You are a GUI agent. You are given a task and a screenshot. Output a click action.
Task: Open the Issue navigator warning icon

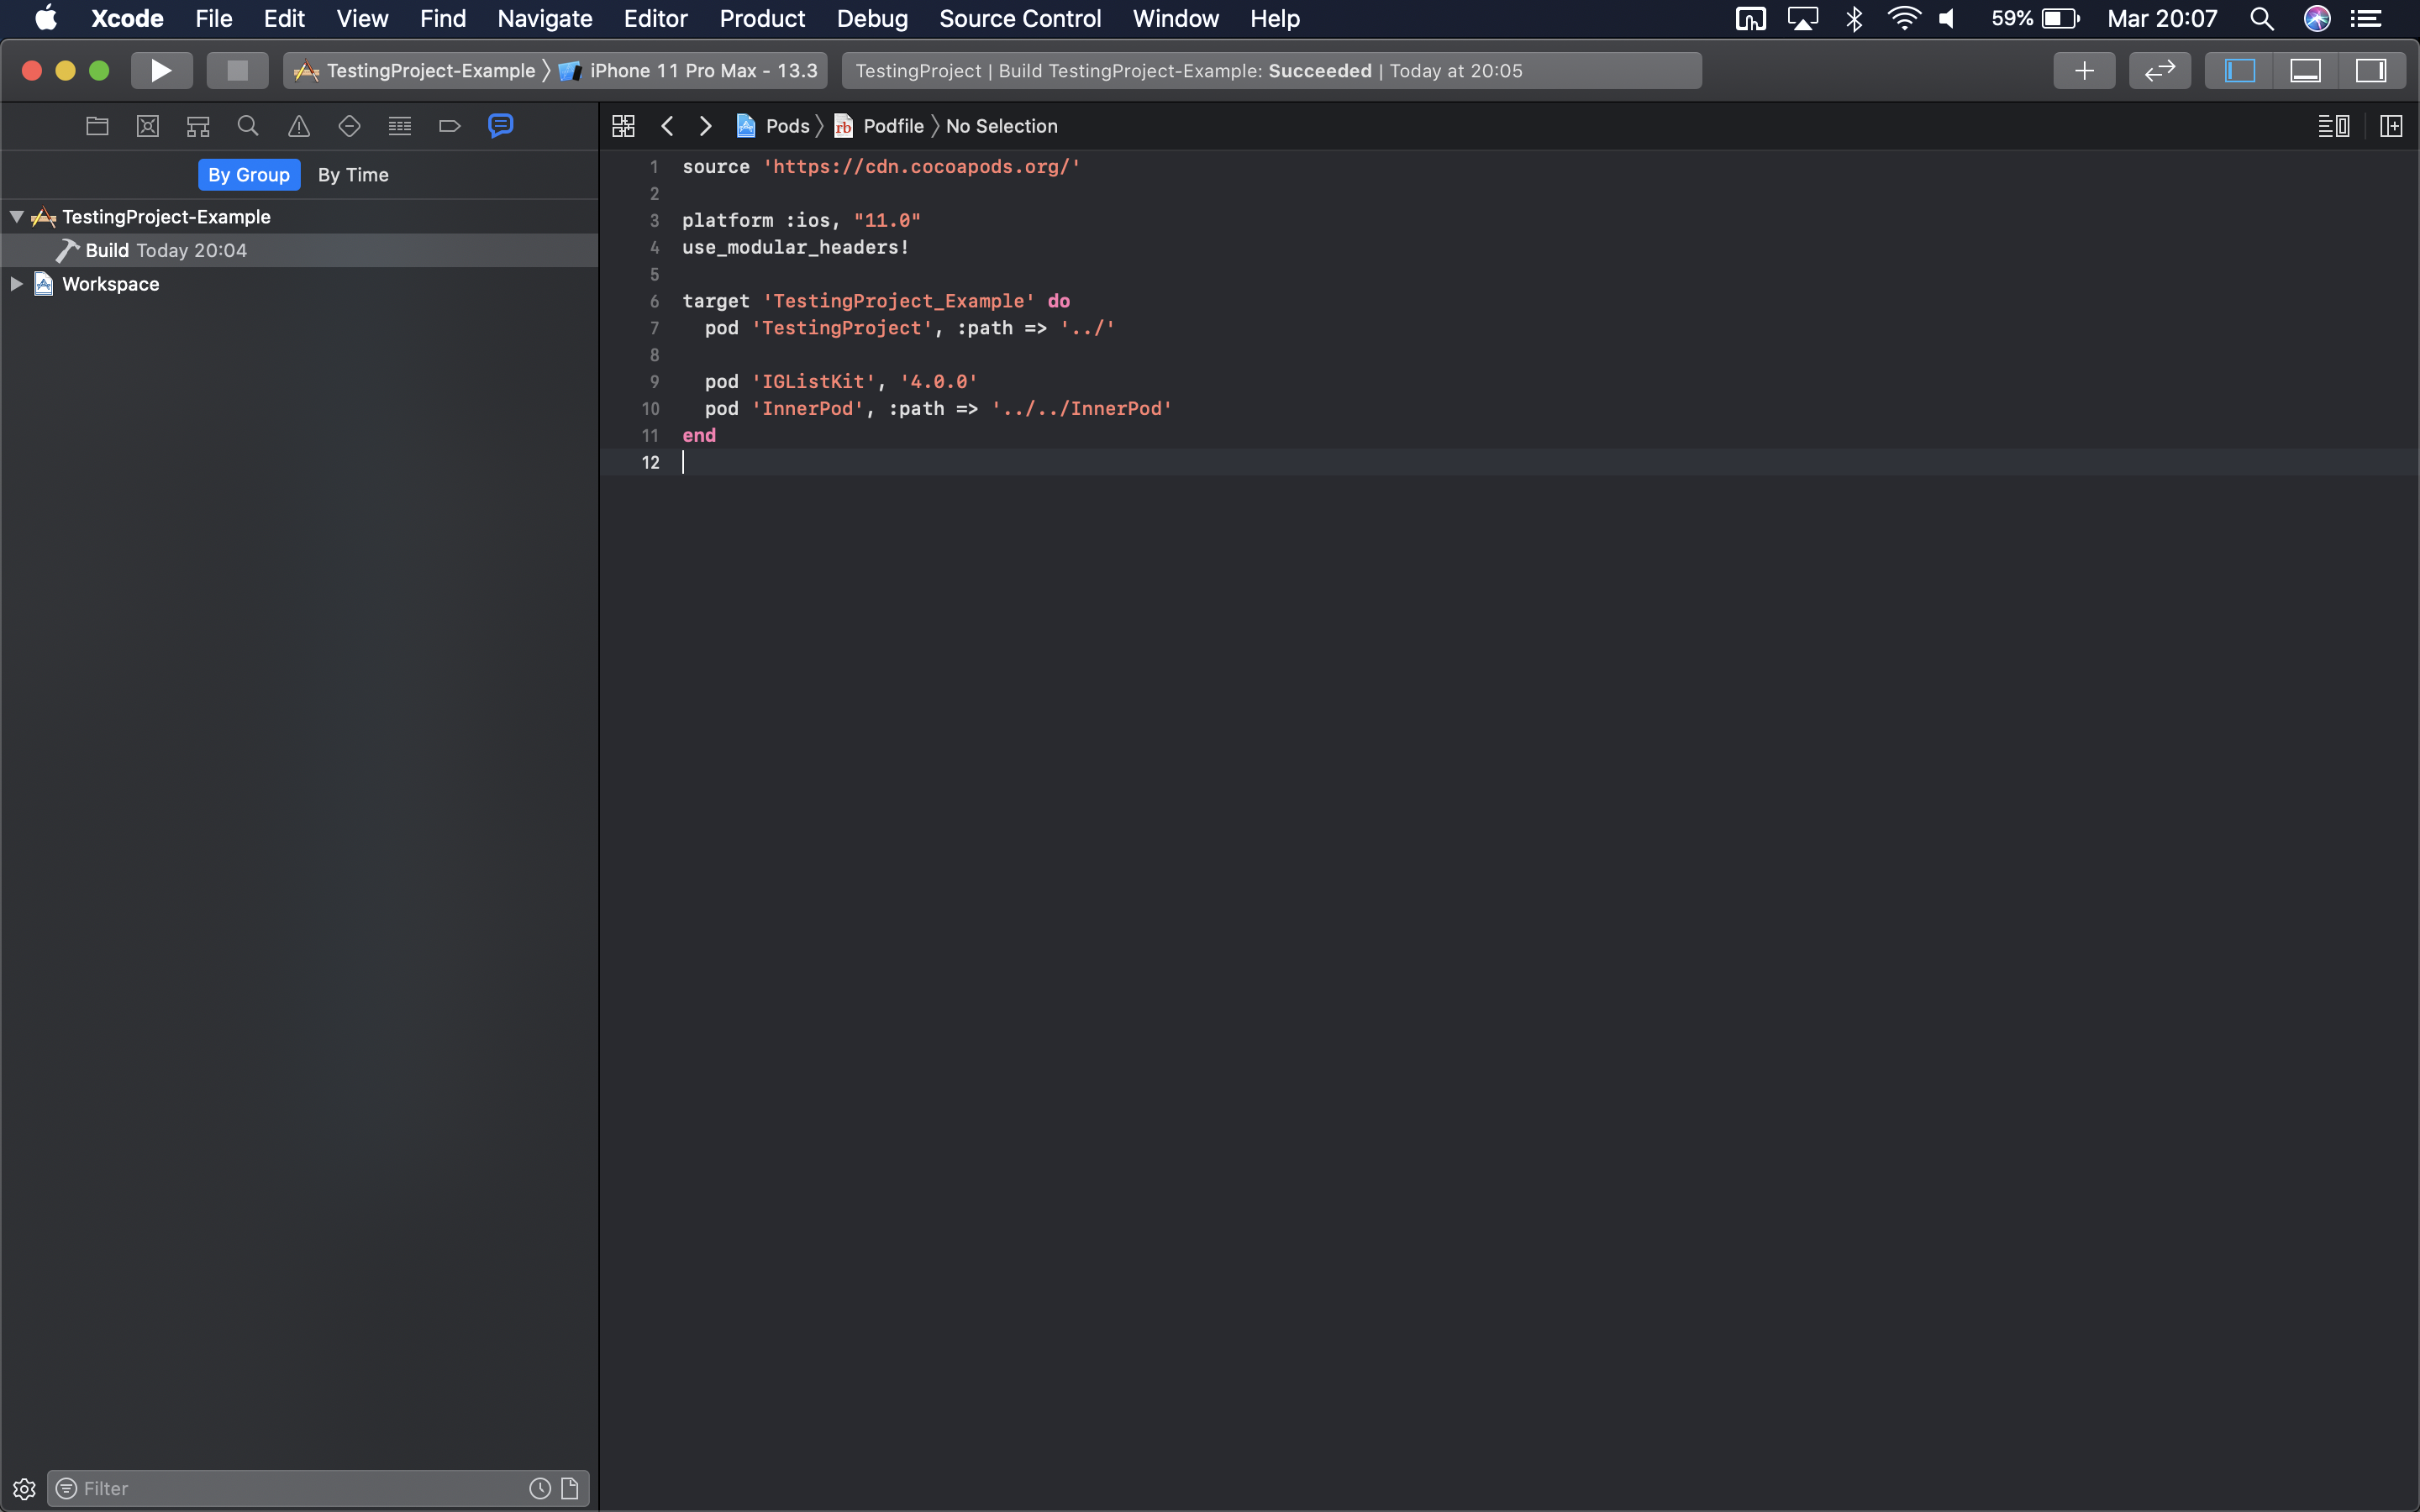tap(299, 126)
